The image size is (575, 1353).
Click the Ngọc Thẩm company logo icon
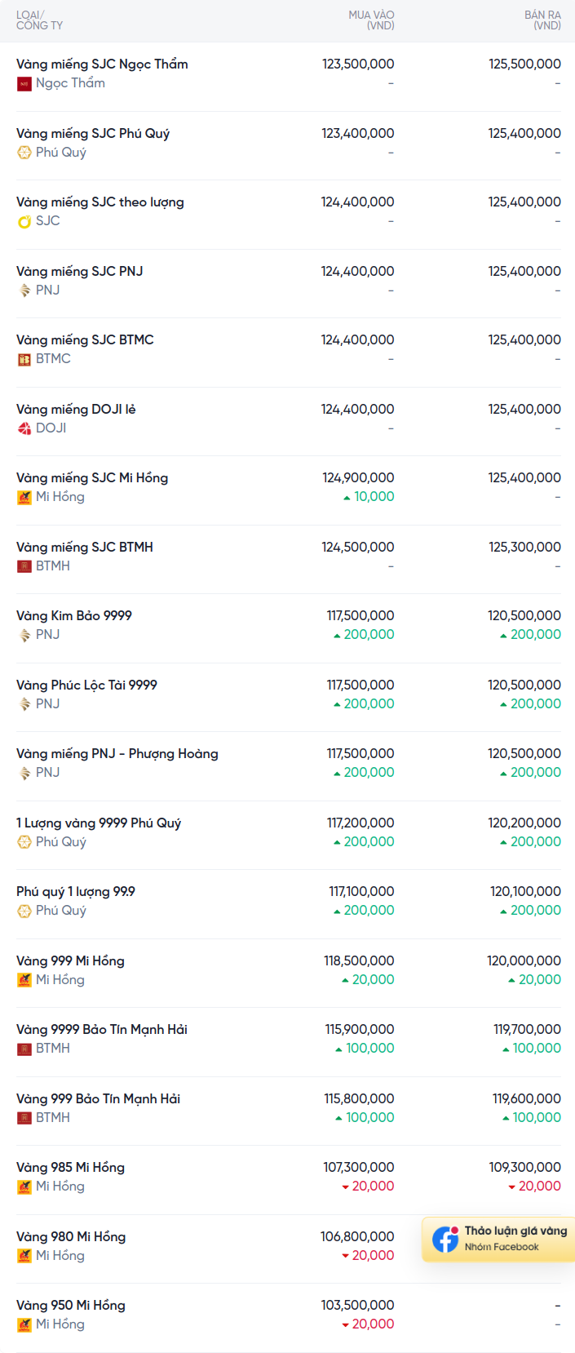[x=24, y=83]
